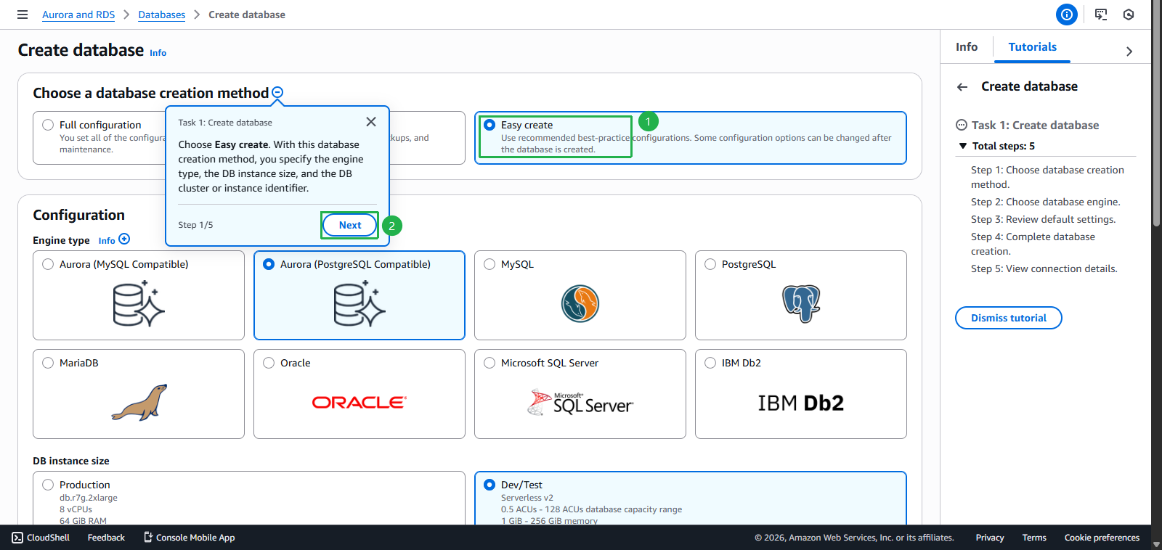Go to the Databases breadcrumb link

click(162, 15)
